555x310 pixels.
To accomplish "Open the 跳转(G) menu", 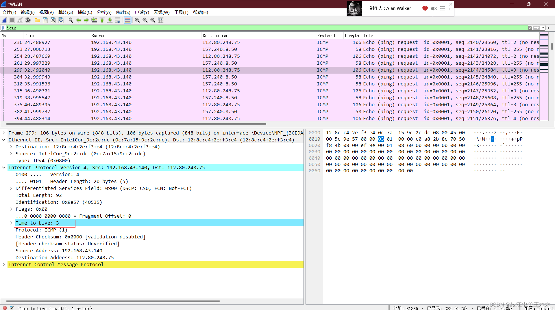I will pos(66,12).
